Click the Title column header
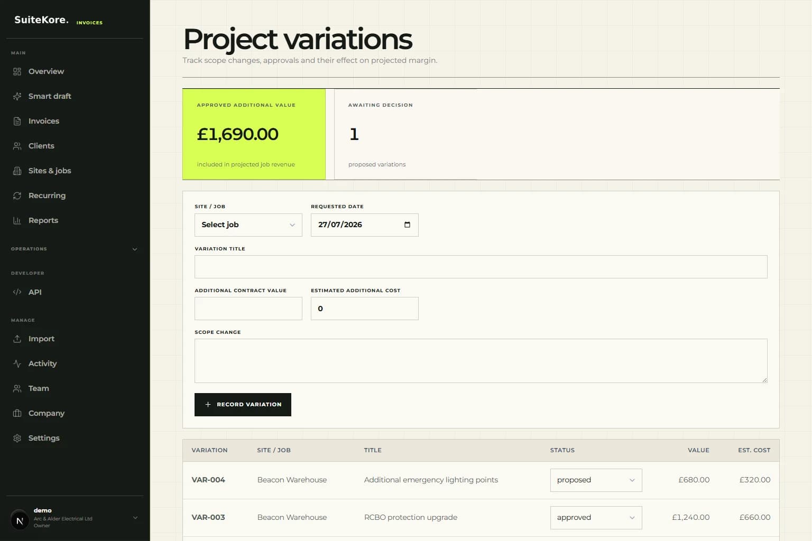Image resolution: width=812 pixels, height=541 pixels. [373, 450]
